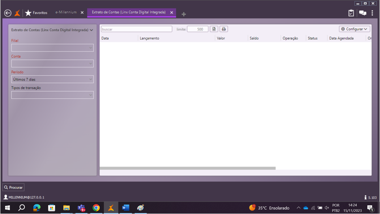Click the limite field showing 500
Image resolution: width=380 pixels, height=214 pixels.
197,29
